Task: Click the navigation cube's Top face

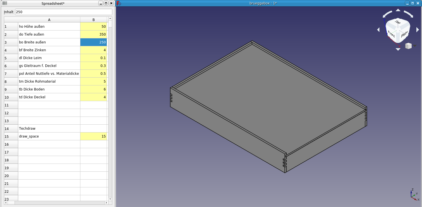Action: [398, 22]
